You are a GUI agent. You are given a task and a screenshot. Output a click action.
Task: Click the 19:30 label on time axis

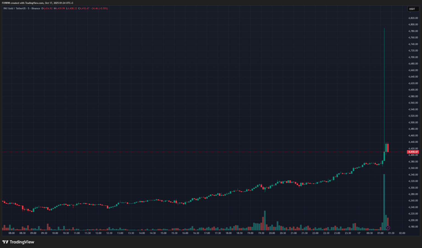[261, 233]
